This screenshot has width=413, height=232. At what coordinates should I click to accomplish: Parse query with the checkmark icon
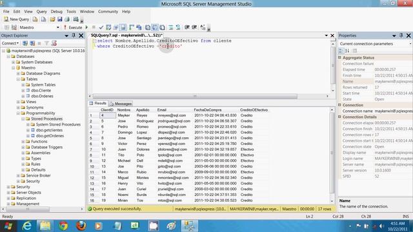click(x=101, y=27)
